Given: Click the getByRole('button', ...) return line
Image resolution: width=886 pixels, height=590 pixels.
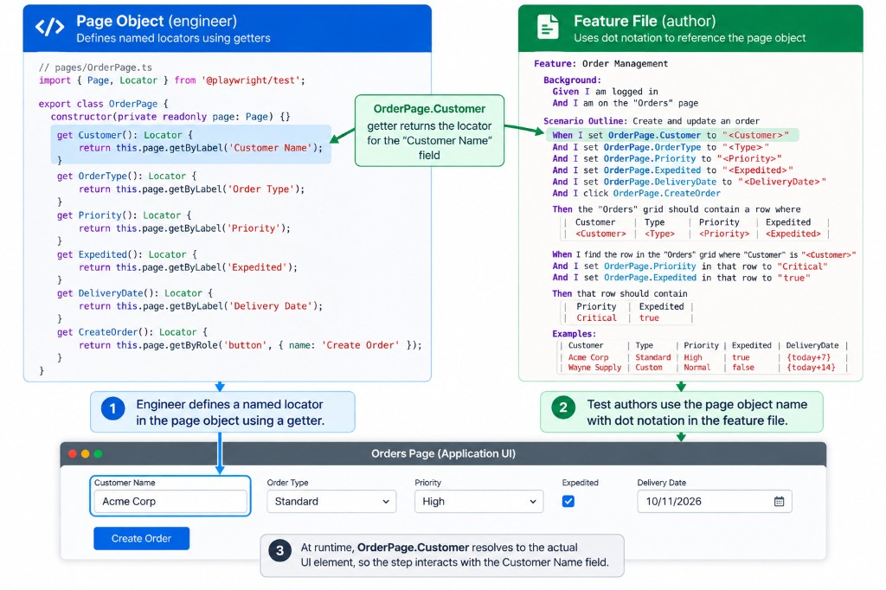Looking at the screenshot, I should (x=250, y=345).
